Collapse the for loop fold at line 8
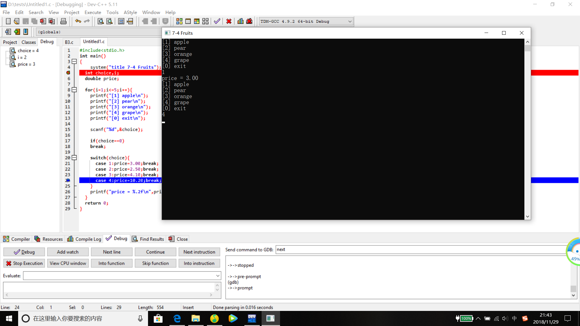This screenshot has height=326, width=580. point(74,90)
